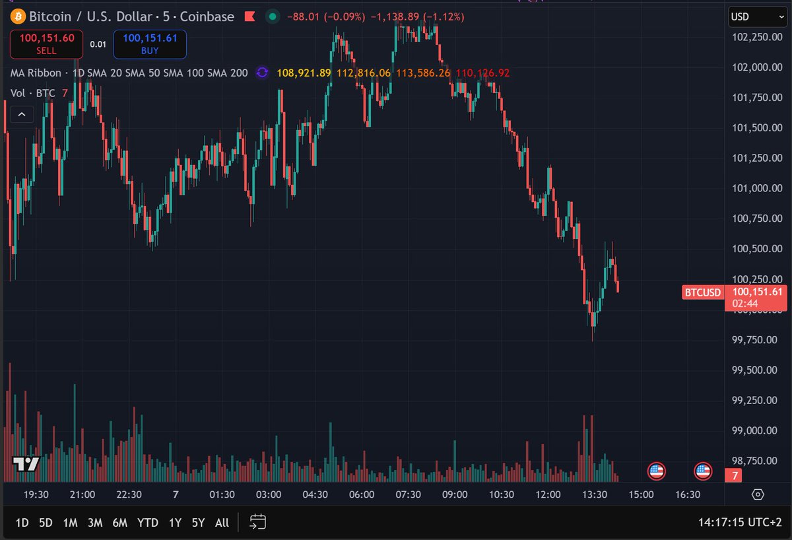Click the red SMA value 110,126.92

click(482, 73)
